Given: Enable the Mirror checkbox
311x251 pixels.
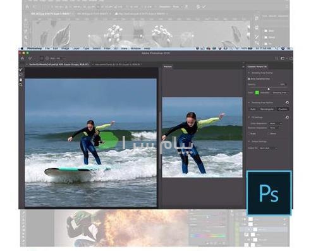Looking at the screenshot, I should click(269, 133).
